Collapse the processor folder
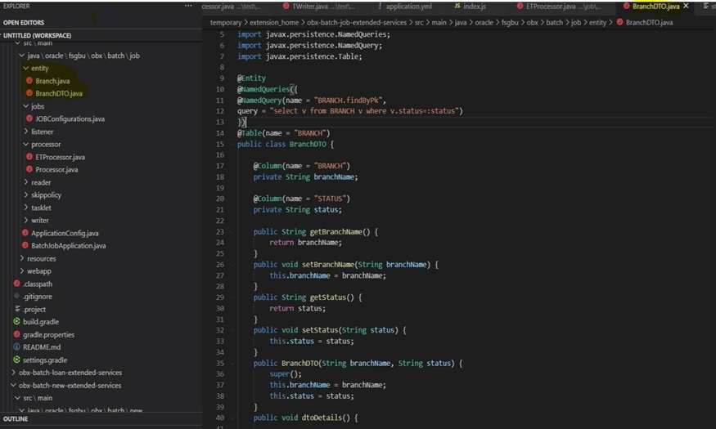Viewport: 716px width, 429px height. 25,144
